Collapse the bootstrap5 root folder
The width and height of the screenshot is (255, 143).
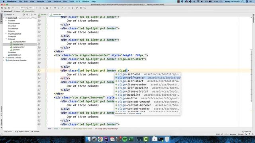(4, 18)
